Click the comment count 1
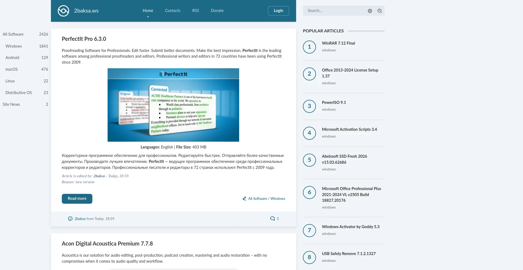The height and width of the screenshot is (270, 523). click(278, 219)
